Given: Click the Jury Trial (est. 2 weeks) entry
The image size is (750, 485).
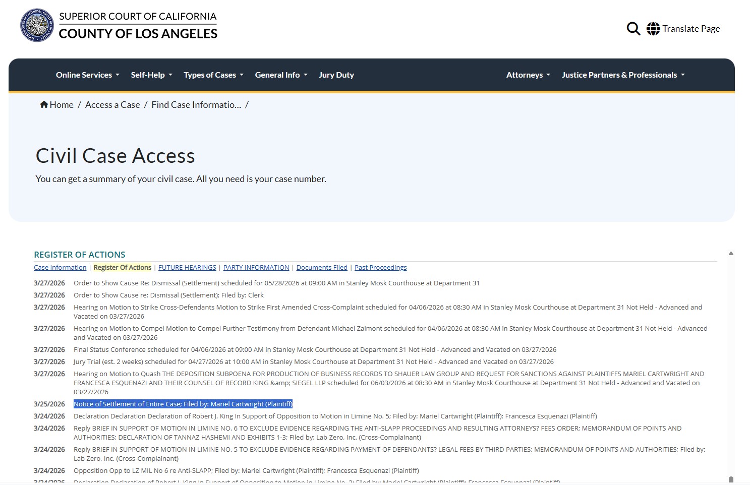Looking at the screenshot, I should point(314,361).
